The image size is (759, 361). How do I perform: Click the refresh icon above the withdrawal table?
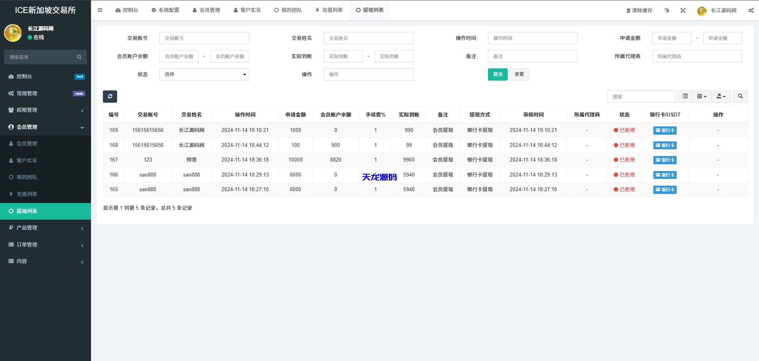tap(110, 96)
